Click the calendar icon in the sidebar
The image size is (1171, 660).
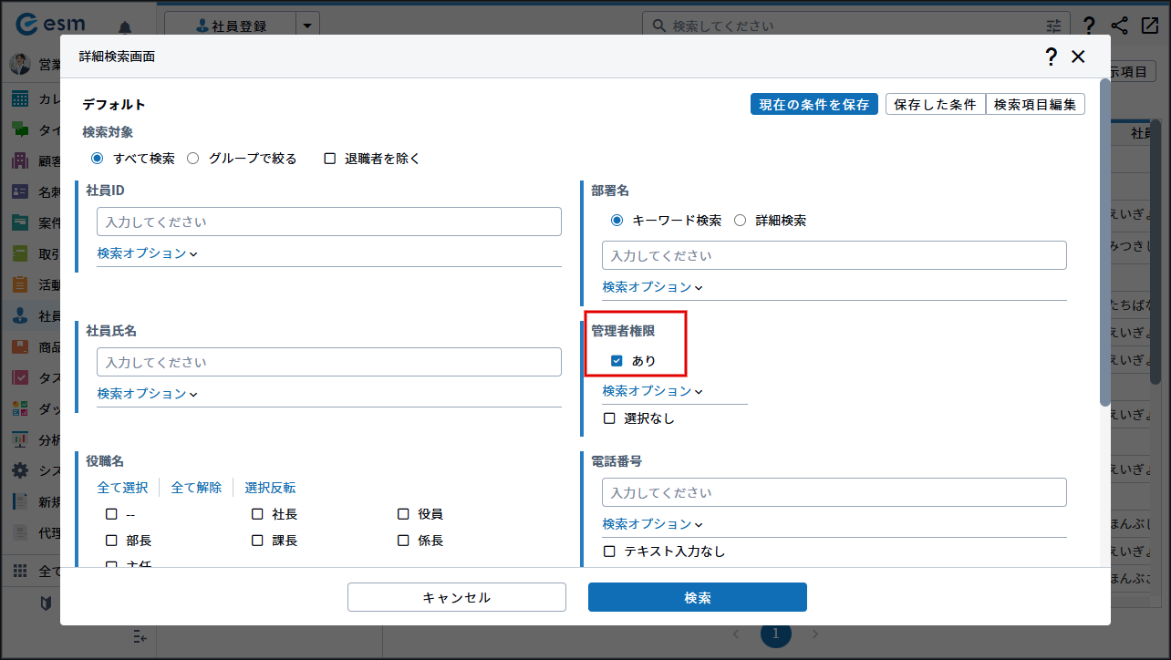click(20, 98)
